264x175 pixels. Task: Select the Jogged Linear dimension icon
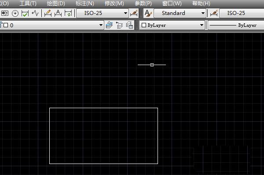(x=35, y=13)
